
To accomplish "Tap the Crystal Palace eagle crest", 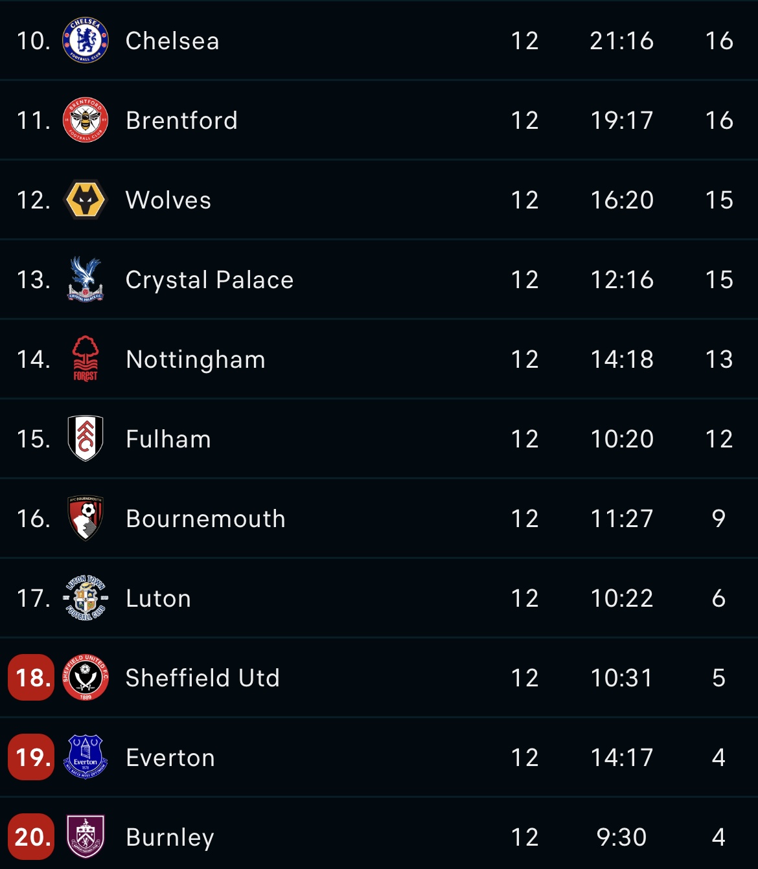I will pyautogui.click(x=86, y=280).
